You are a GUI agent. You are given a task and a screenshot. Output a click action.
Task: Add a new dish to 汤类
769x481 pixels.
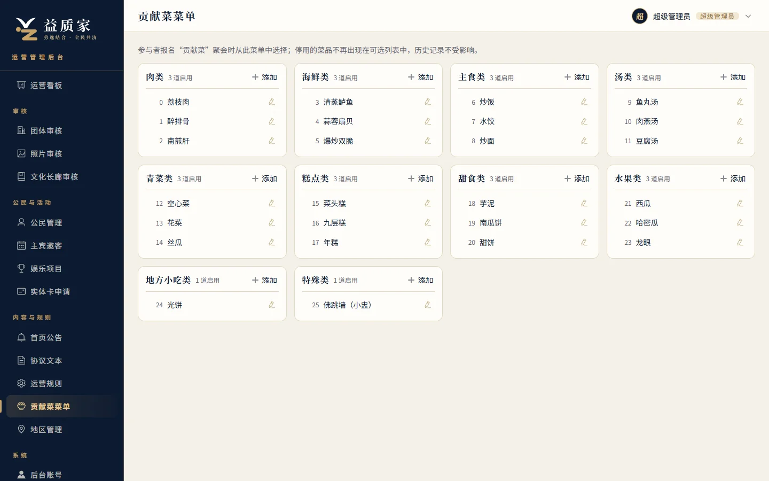(733, 77)
